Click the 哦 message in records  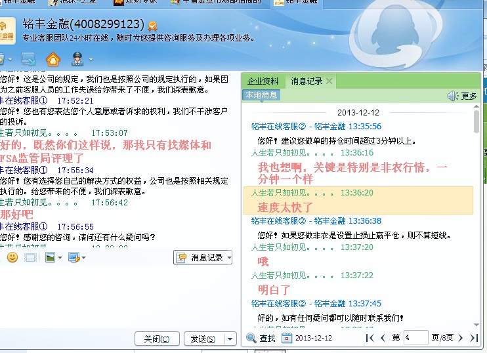263,261
